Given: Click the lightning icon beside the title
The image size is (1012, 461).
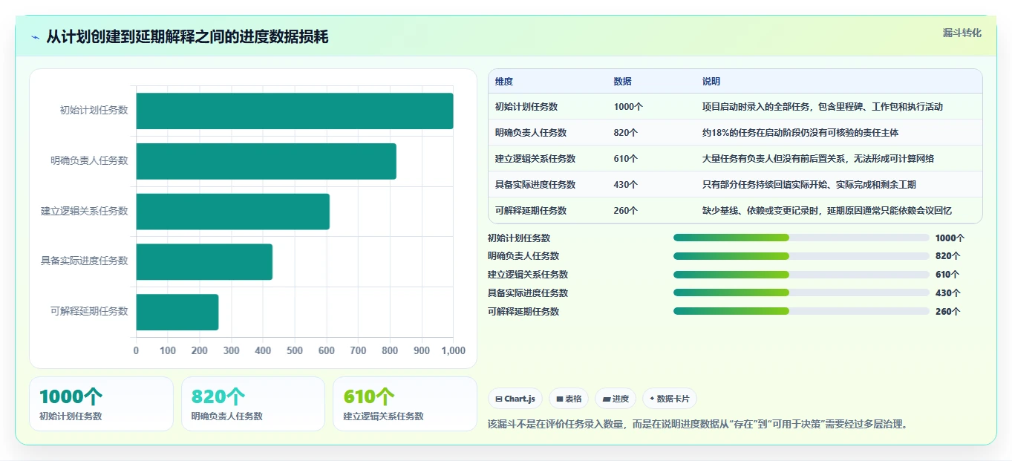Looking at the screenshot, I should tap(35, 37).
